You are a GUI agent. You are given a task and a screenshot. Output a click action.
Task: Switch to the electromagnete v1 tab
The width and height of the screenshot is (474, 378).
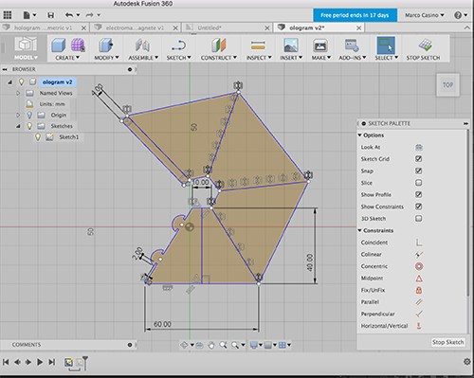tap(135, 27)
